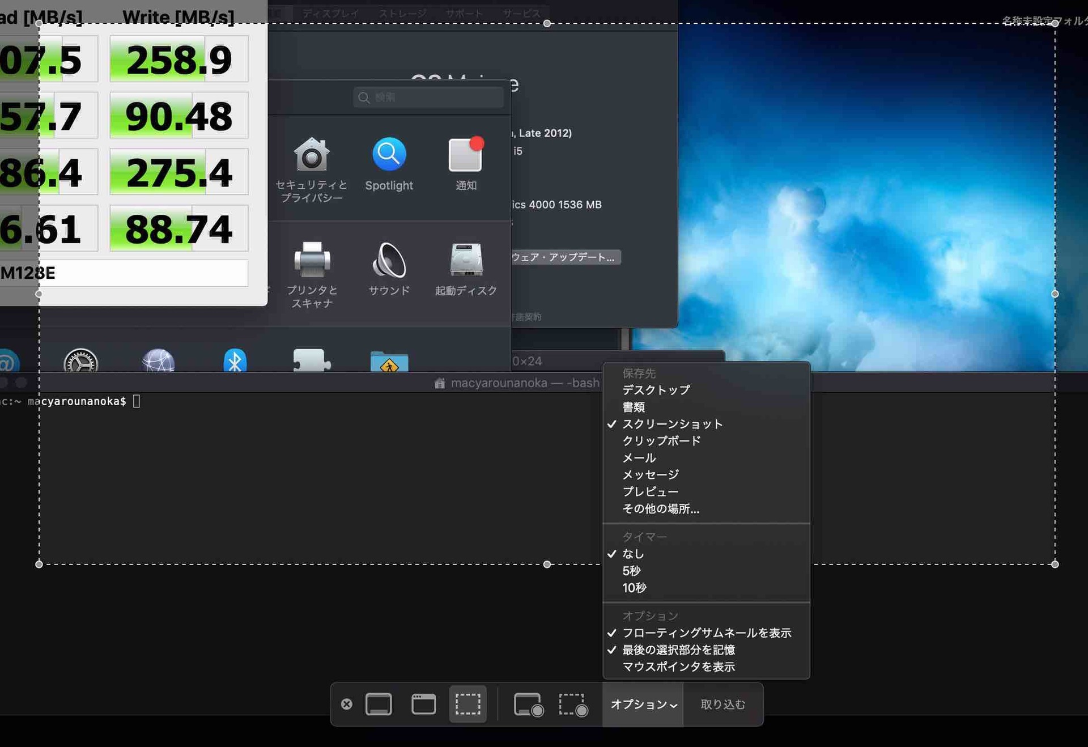Switch to サポート tab in About window
The height and width of the screenshot is (747, 1088).
click(x=464, y=13)
